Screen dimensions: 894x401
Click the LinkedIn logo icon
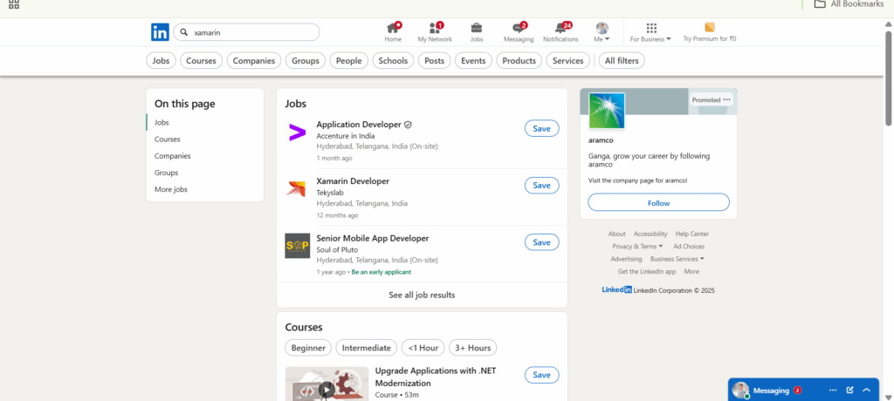[160, 32]
